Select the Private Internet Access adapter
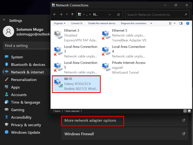Viewport: 193px width, 145px height. point(124,67)
